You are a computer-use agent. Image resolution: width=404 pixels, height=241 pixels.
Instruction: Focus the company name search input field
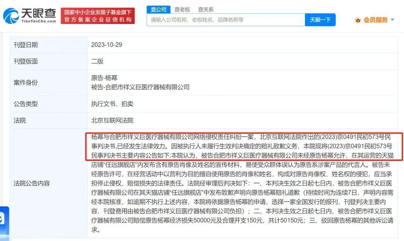[x=226, y=20]
